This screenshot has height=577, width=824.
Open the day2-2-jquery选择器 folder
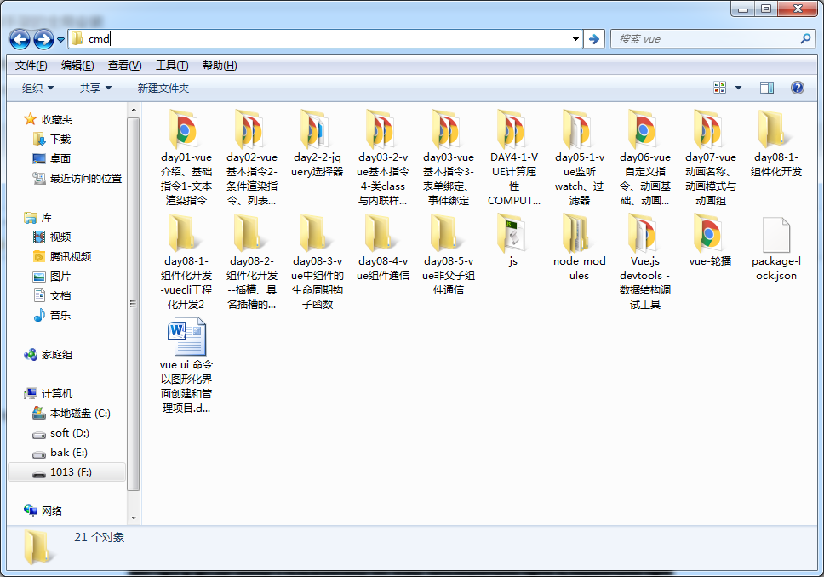point(317,130)
